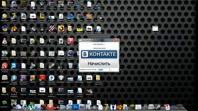Select the GTA IV rar archive icon
This screenshot has width=198, height=111.
click(24, 42)
